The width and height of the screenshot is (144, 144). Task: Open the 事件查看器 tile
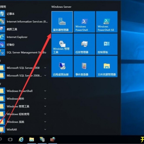pyautogui.click(x=84, y=66)
